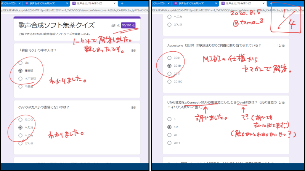This screenshot has width=305, height=171.
Task: Click the '10/10' score on Aquestone question
Action: 281,46
